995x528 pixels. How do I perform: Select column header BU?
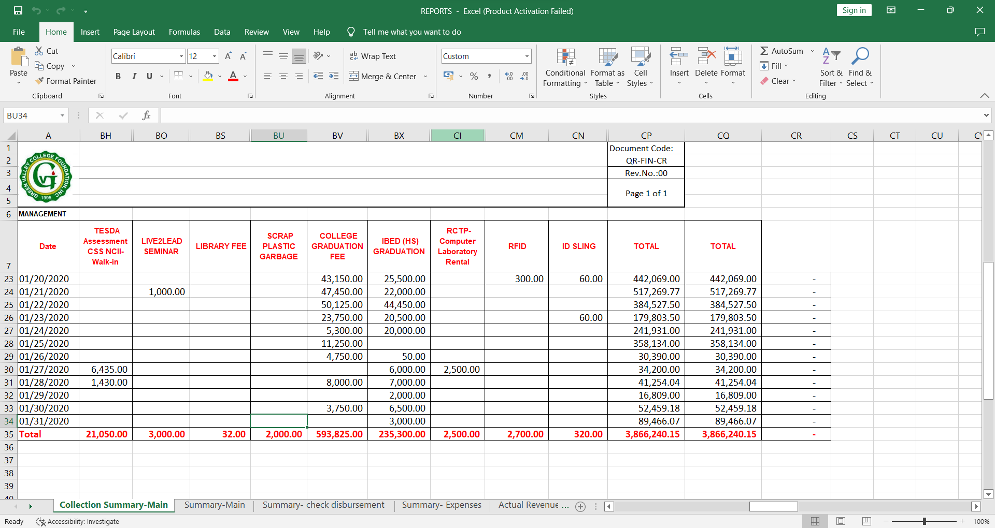279,136
